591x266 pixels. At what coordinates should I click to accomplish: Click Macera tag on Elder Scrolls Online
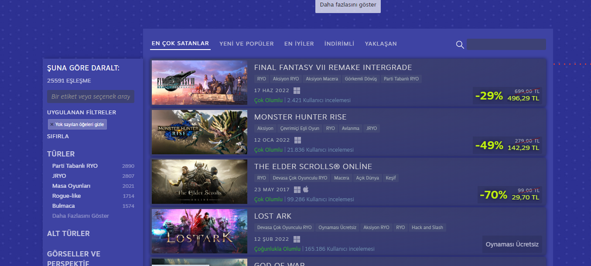(x=342, y=178)
